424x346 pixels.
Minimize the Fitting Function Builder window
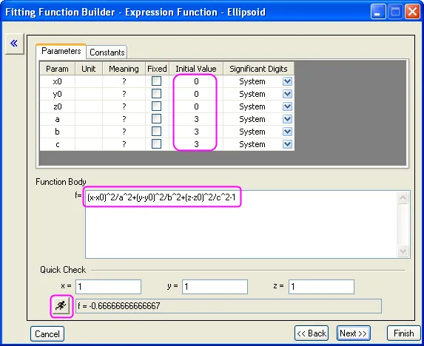[378, 12]
